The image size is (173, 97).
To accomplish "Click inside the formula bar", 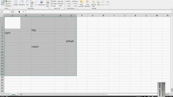I will 98,12.
